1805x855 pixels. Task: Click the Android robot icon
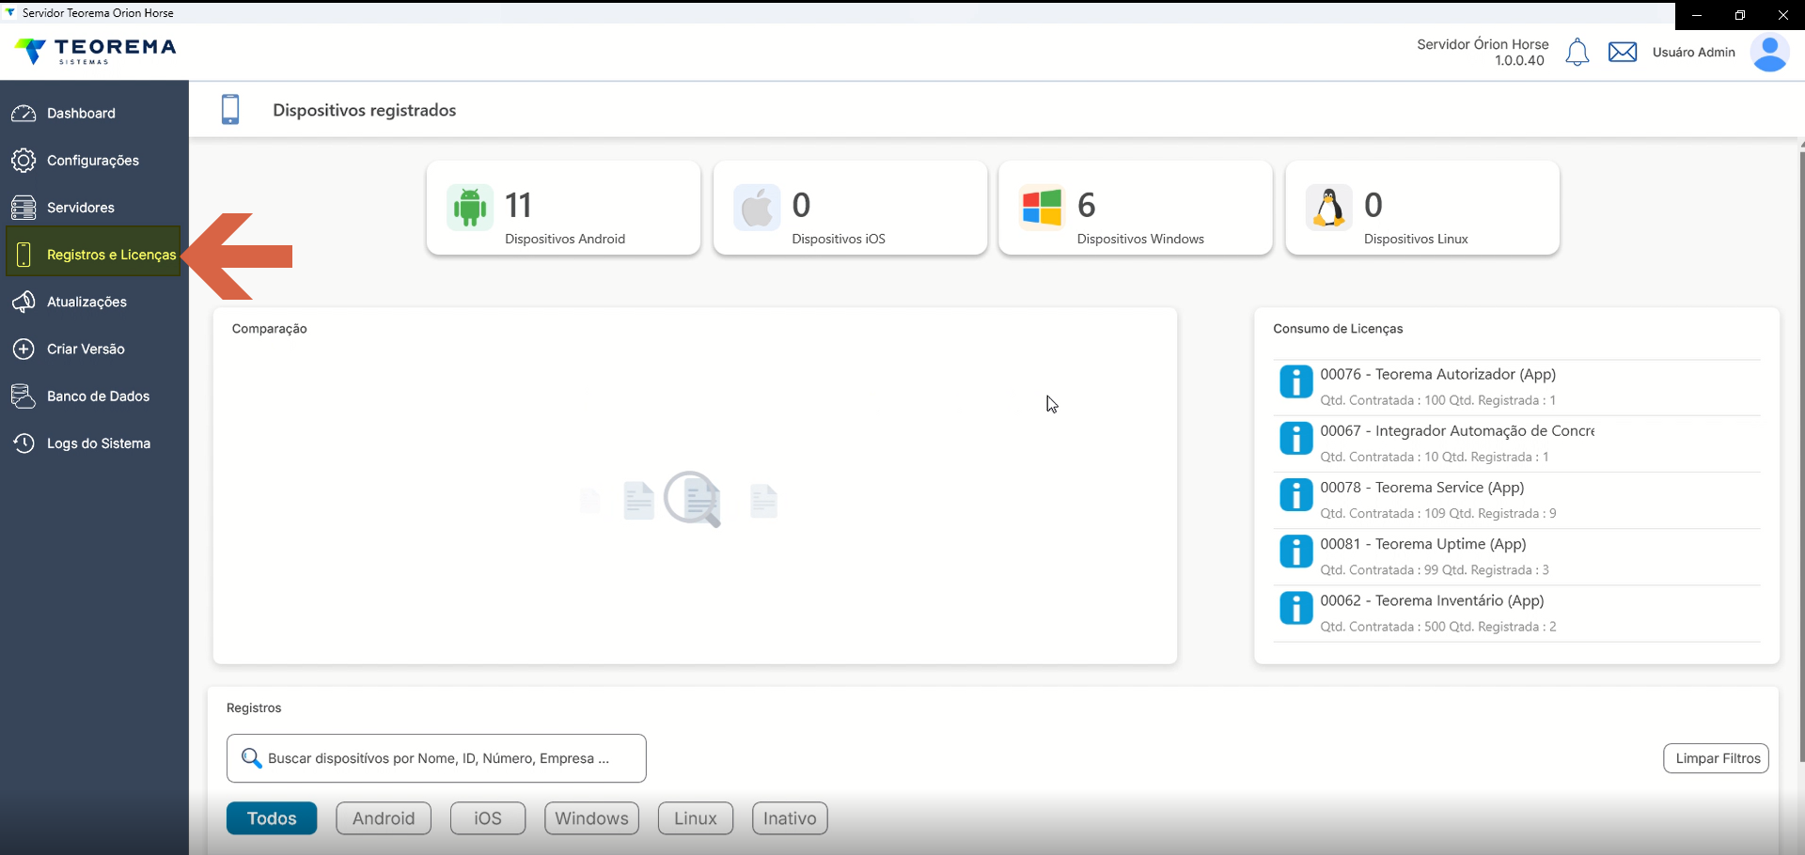click(x=469, y=207)
